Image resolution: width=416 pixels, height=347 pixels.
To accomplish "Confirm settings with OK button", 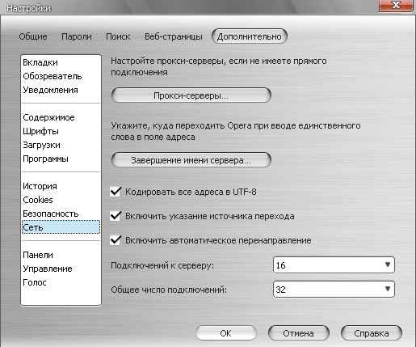I will click(226, 333).
